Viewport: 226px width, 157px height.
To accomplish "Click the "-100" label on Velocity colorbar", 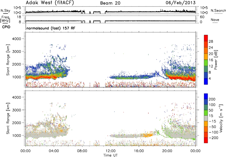I will point(214,132).
